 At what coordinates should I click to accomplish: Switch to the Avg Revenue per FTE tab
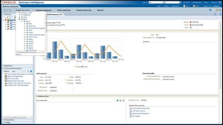click(54, 14)
